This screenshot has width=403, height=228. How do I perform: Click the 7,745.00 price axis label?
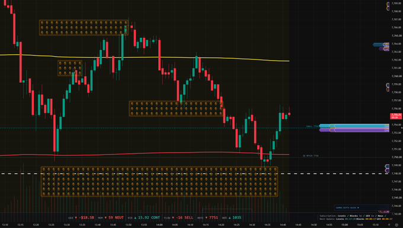tap(396, 198)
